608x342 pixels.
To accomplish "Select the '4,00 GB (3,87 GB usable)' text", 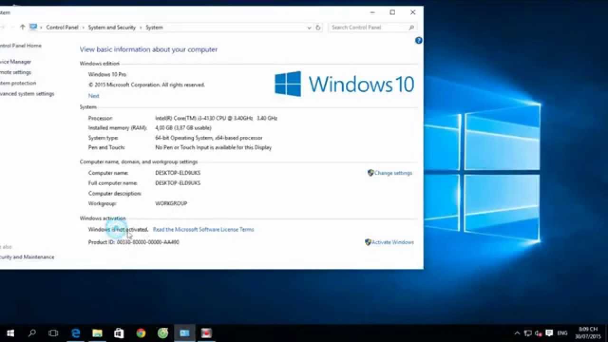I will coord(183,128).
